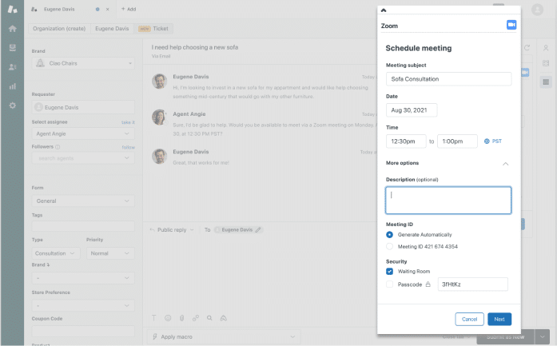
Task: Open the apps grid icon
Action: (546, 82)
